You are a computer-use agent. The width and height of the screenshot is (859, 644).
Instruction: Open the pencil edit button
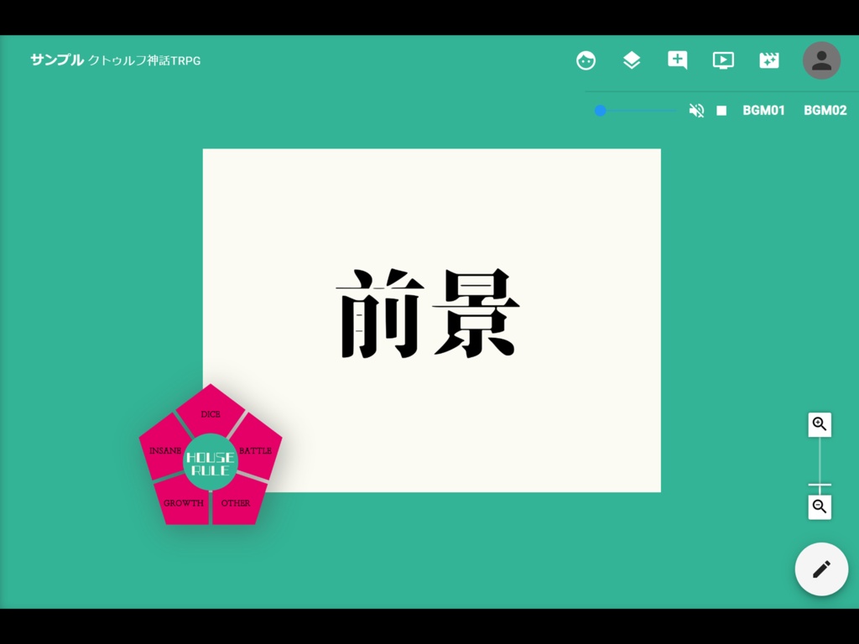pyautogui.click(x=821, y=569)
